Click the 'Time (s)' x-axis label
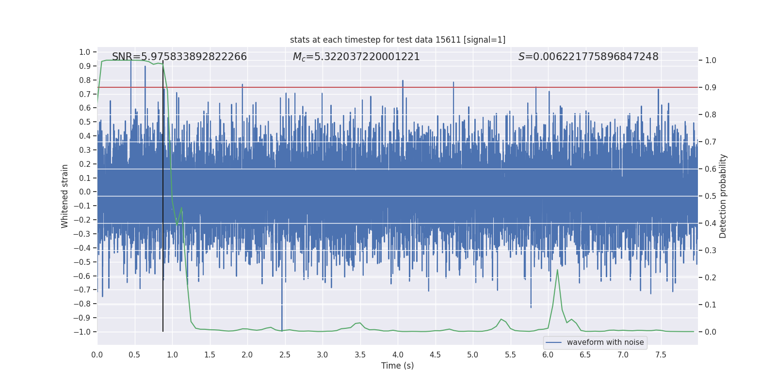 point(397,366)
